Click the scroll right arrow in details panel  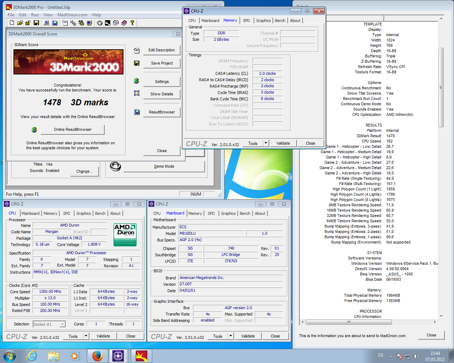click(435, 322)
